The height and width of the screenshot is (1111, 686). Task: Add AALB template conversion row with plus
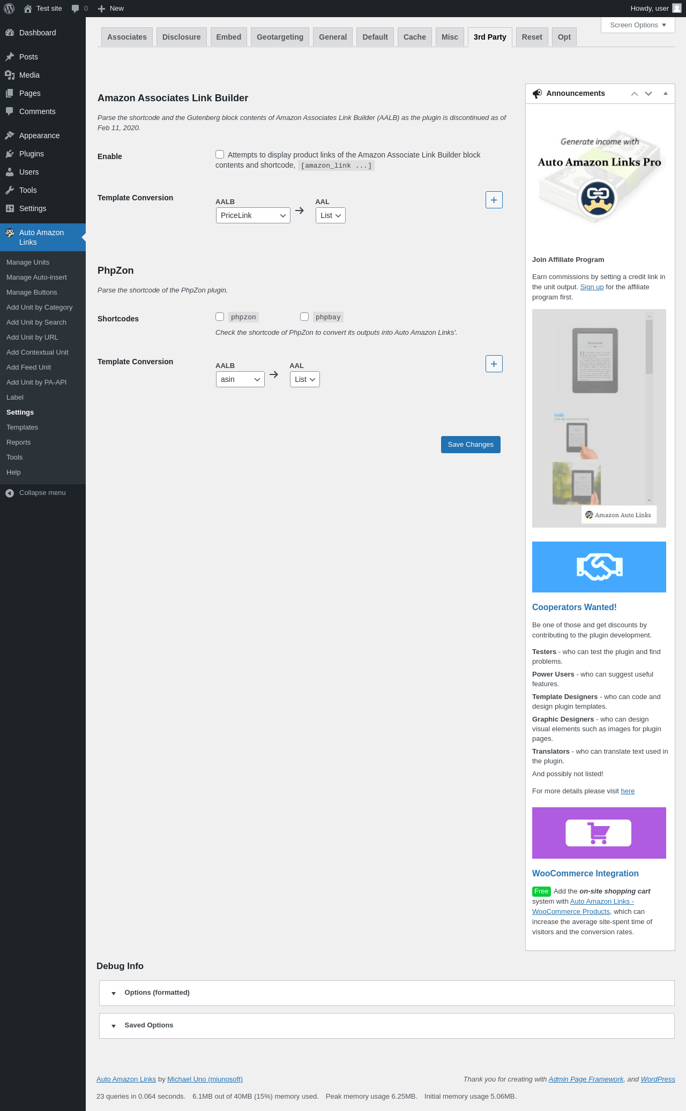(494, 200)
